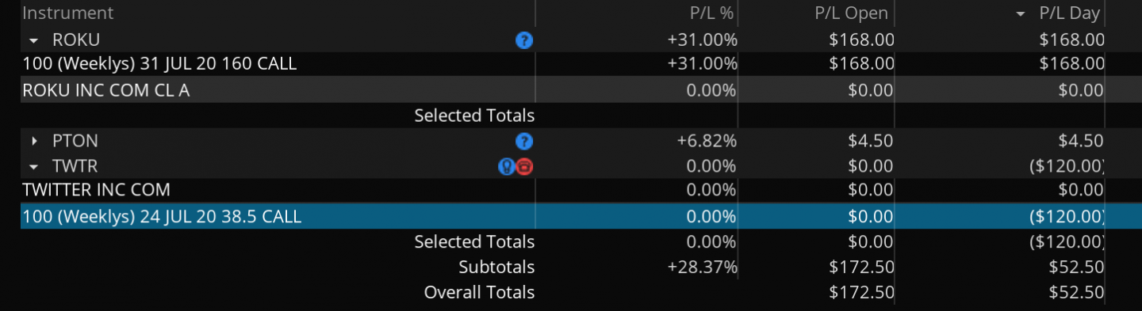Click the Instrument column header
Screen dimensions: 1142x311
point(68,13)
